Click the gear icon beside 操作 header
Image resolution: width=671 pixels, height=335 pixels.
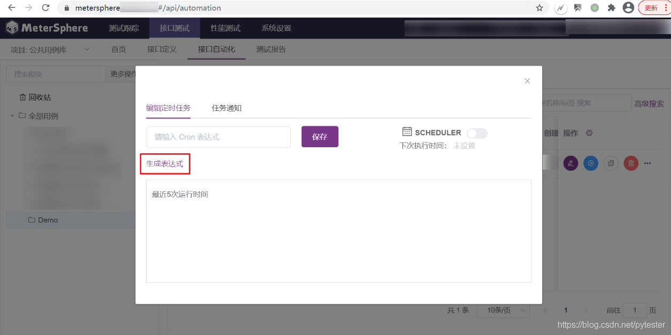589,133
